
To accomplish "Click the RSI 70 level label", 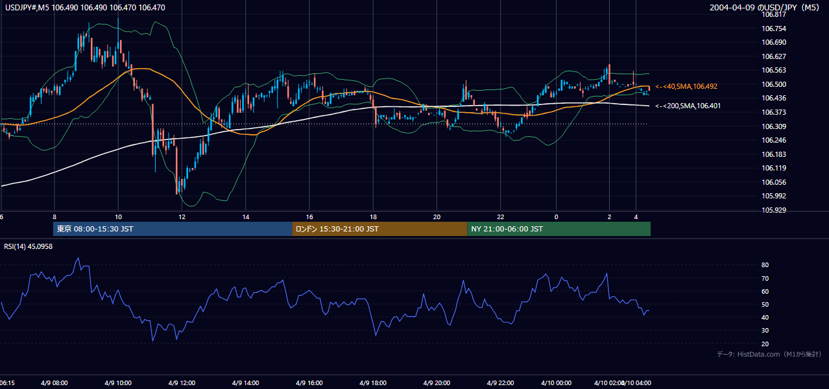I will pos(765,278).
